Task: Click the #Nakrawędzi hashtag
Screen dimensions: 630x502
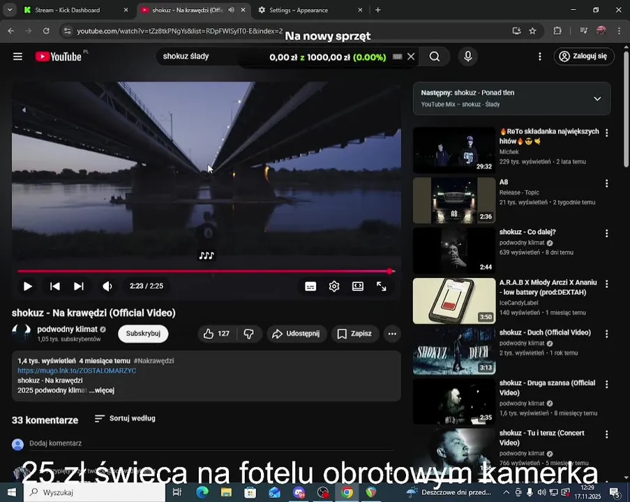Action: (154, 360)
